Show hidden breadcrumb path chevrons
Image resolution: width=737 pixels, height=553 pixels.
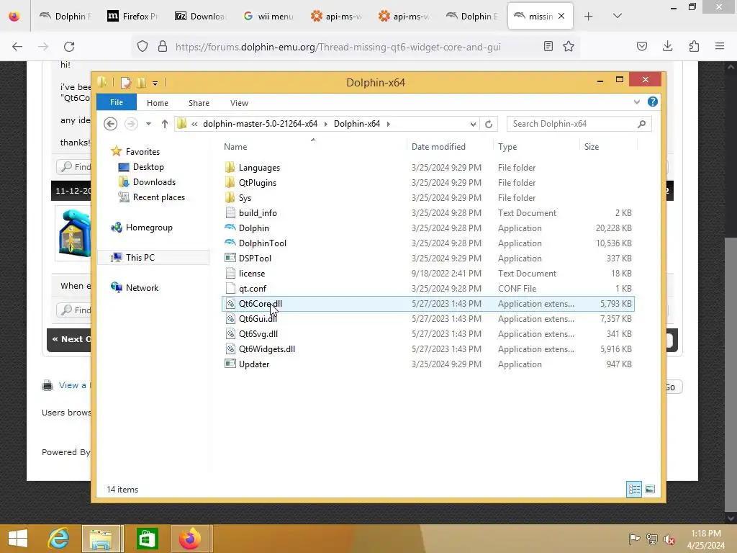194,124
